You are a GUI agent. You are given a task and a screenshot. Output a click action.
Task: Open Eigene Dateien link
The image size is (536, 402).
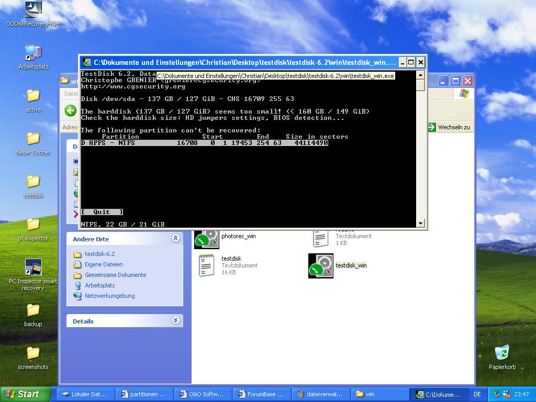tap(104, 264)
